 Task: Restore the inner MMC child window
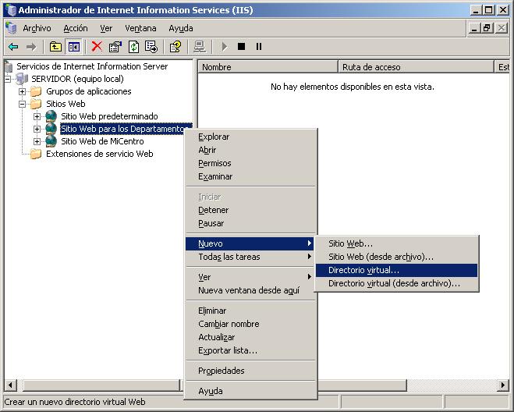(x=487, y=28)
